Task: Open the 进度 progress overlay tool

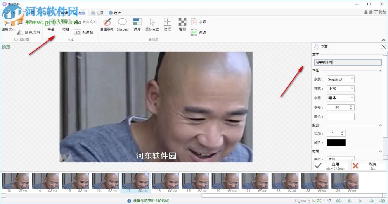Action: click(x=137, y=25)
